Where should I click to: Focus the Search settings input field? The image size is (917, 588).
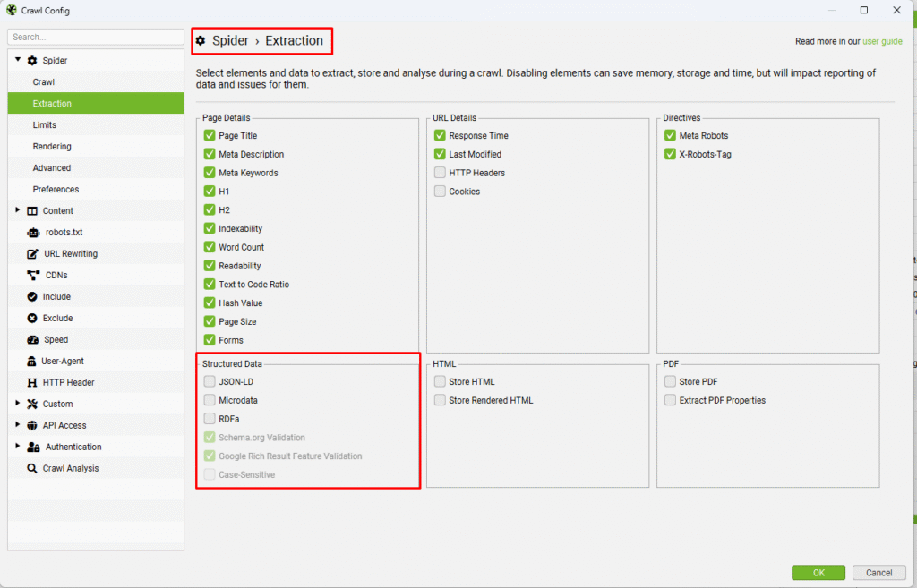(96, 37)
